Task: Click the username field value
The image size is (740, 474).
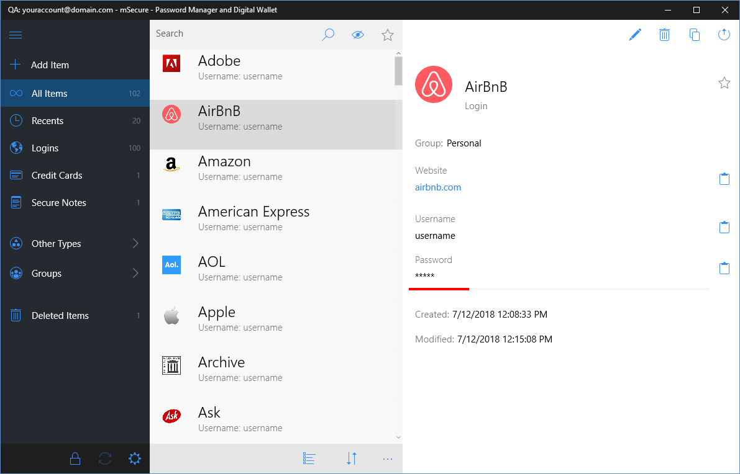Action: click(x=435, y=236)
